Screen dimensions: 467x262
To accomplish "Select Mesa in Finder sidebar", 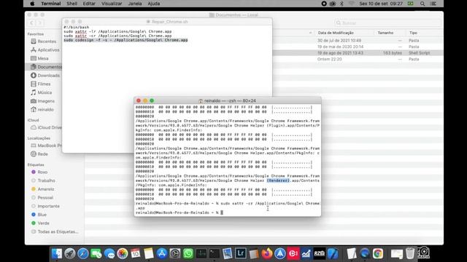I will [39, 58].
